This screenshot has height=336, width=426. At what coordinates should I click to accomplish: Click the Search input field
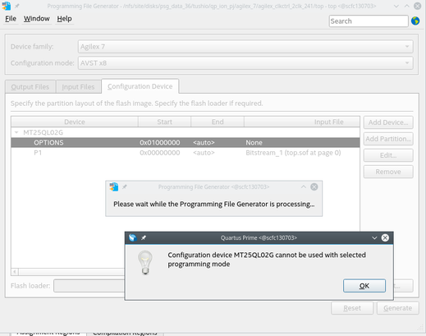point(369,21)
